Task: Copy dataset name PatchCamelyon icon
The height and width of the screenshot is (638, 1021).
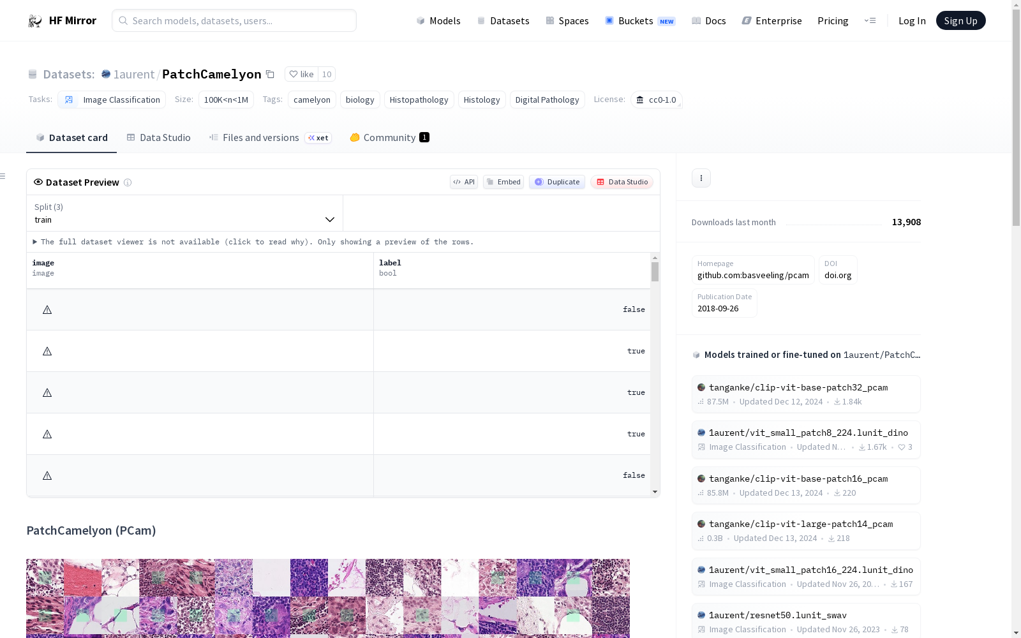Action: (x=270, y=74)
